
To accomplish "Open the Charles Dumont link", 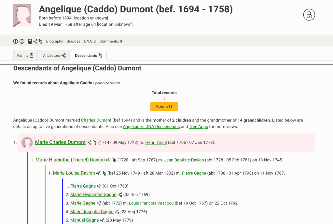I will click(96, 120).
